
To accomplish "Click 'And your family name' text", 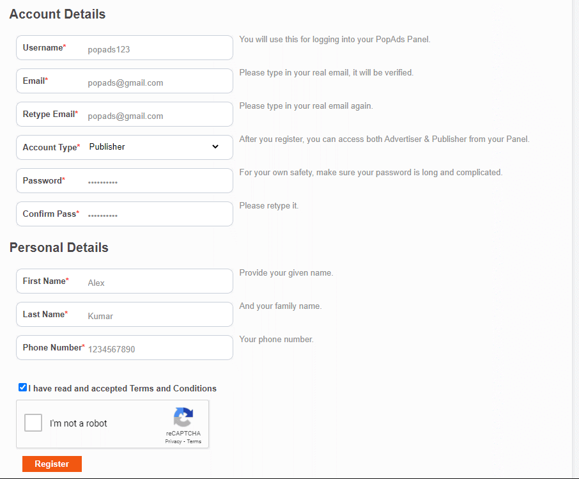I will (281, 306).
